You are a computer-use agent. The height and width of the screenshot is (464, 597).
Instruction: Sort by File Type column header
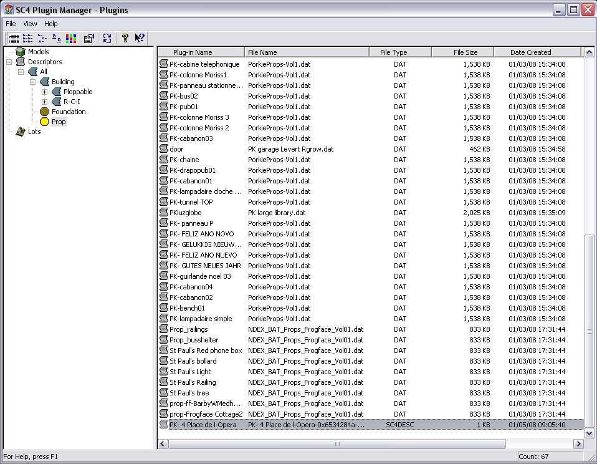(400, 52)
